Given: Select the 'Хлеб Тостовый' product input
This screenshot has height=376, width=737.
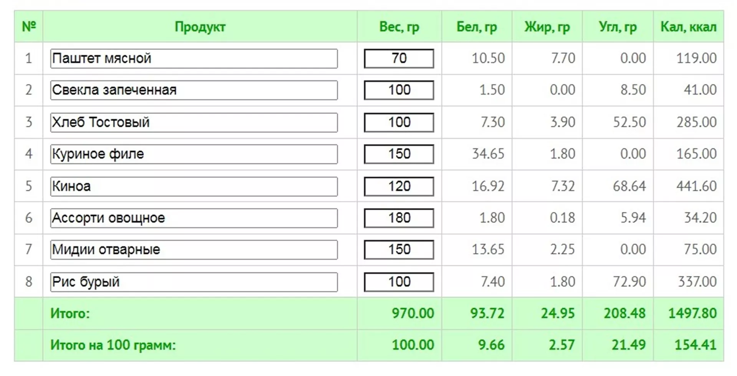Looking at the screenshot, I should pyautogui.click(x=194, y=122).
